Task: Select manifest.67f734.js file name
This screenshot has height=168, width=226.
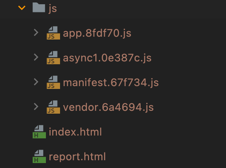Action: coord(111,83)
